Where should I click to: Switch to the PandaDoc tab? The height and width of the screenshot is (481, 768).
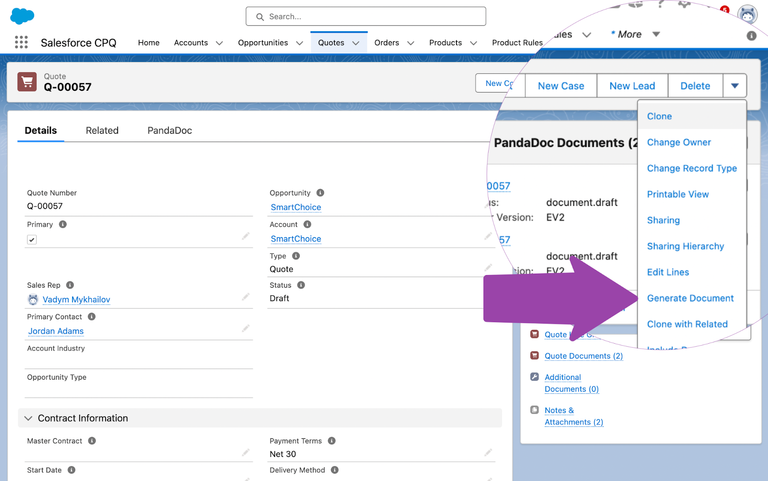(170, 131)
